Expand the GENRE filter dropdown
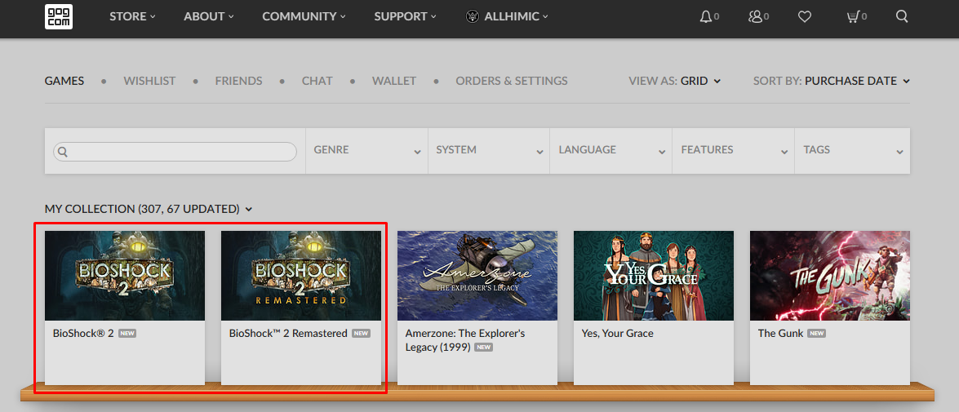 (x=366, y=150)
